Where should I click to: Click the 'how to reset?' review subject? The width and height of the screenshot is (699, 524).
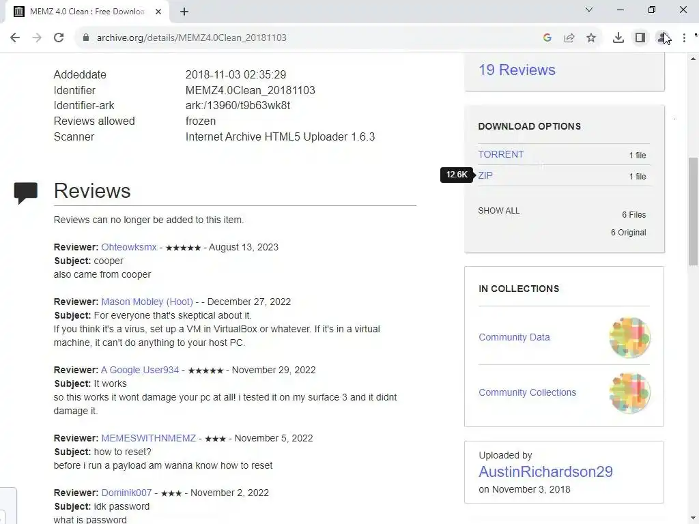tap(123, 452)
